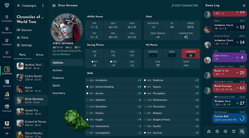249x138 pixels.
Task: Open Sources in campaign menu
Action: [x=24, y=30]
